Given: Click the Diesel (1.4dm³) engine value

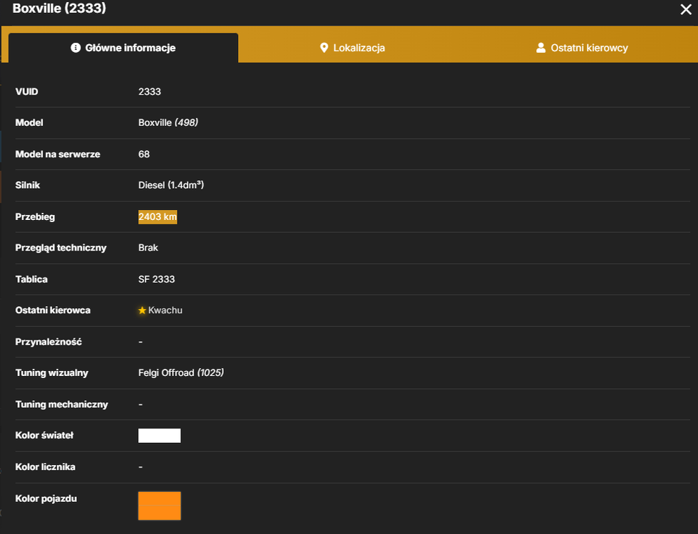Looking at the screenshot, I should (171, 185).
